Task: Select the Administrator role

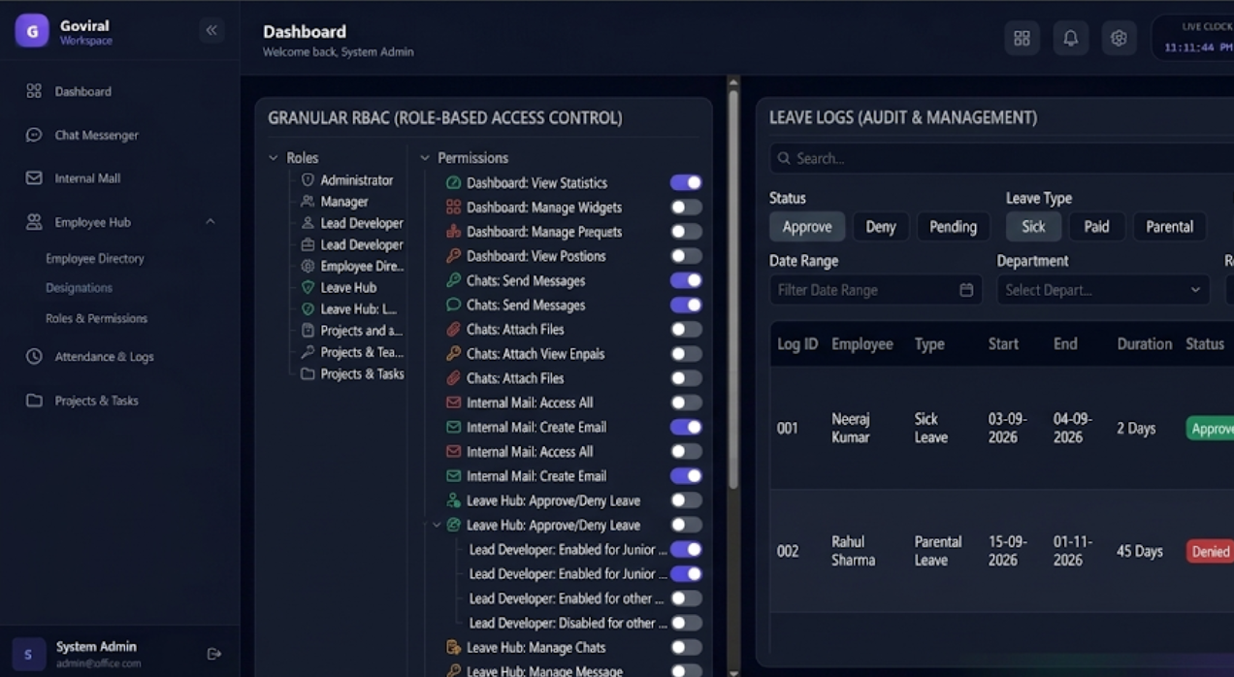Action: pos(357,180)
